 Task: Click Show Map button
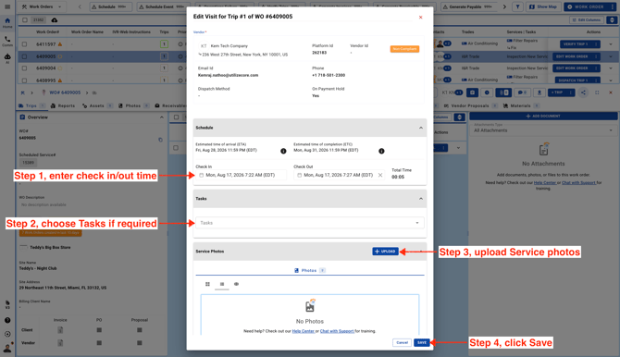click(543, 6)
